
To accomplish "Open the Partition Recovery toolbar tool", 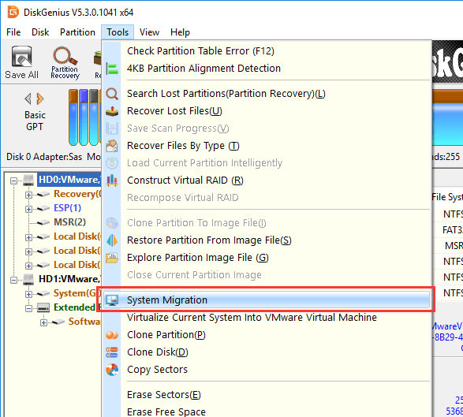I will [x=65, y=63].
